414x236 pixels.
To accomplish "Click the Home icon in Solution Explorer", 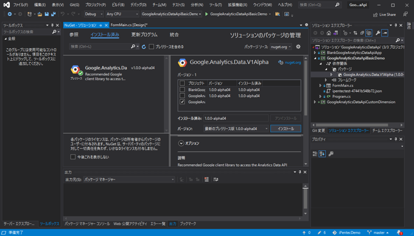I will tap(329, 33).
